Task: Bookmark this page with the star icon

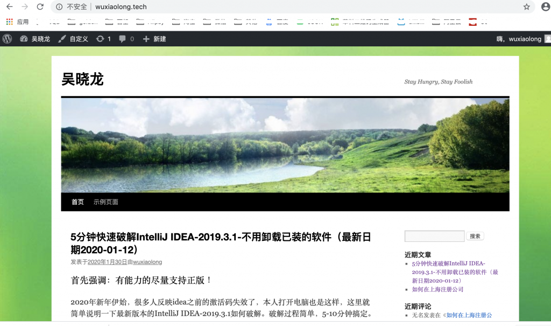Action: click(x=526, y=6)
